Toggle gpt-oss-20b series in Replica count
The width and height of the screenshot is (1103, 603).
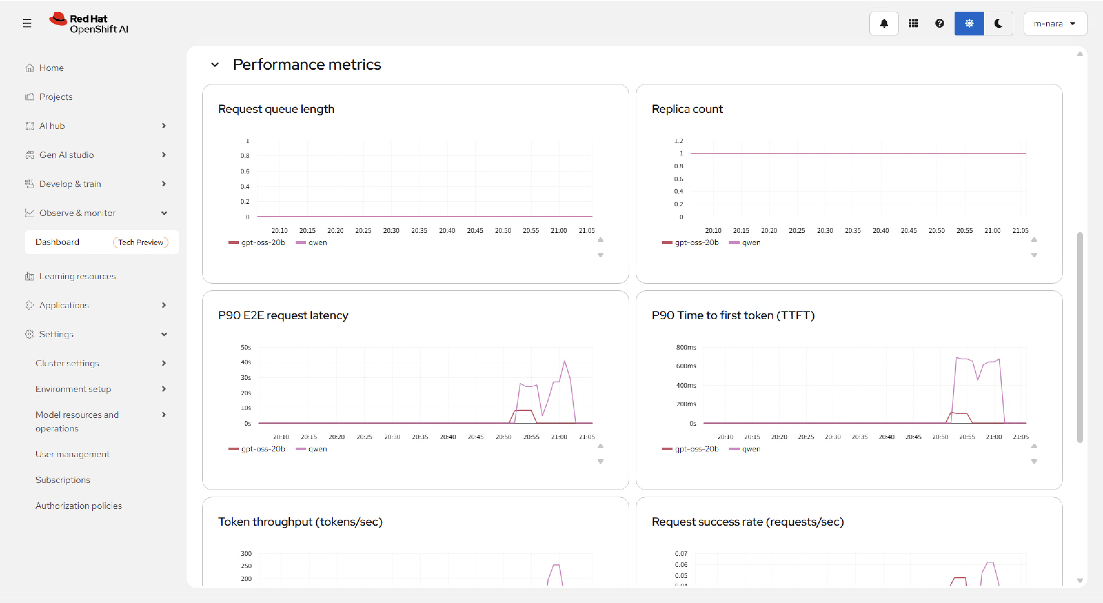coord(691,243)
